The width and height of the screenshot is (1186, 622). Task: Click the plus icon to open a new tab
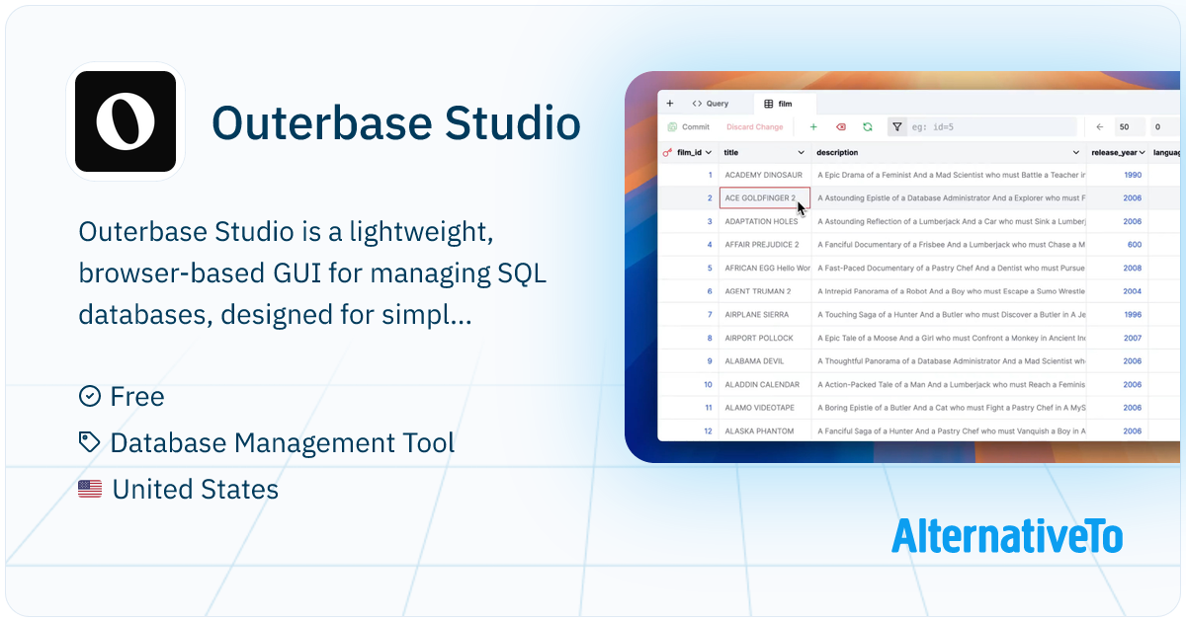click(669, 103)
